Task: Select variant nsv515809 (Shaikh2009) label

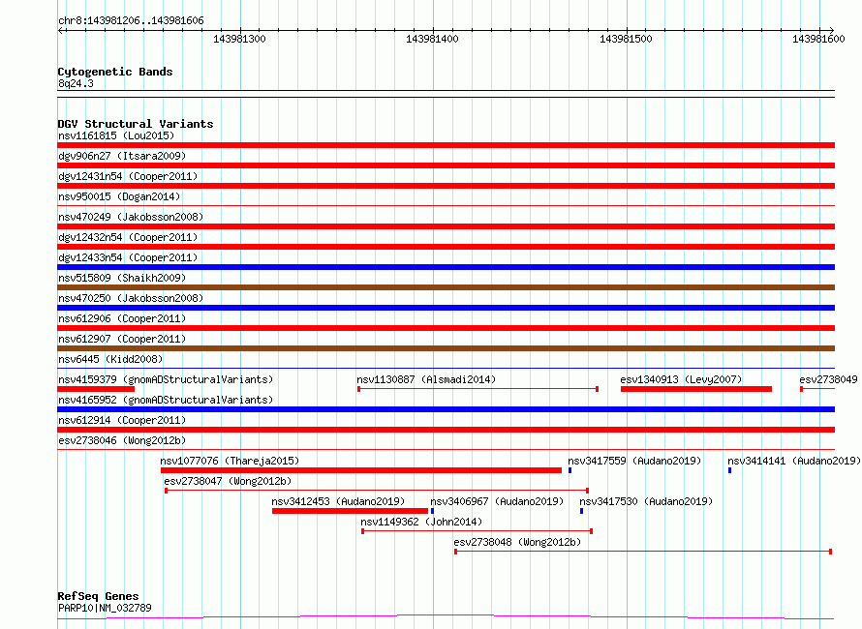Action: (122, 278)
